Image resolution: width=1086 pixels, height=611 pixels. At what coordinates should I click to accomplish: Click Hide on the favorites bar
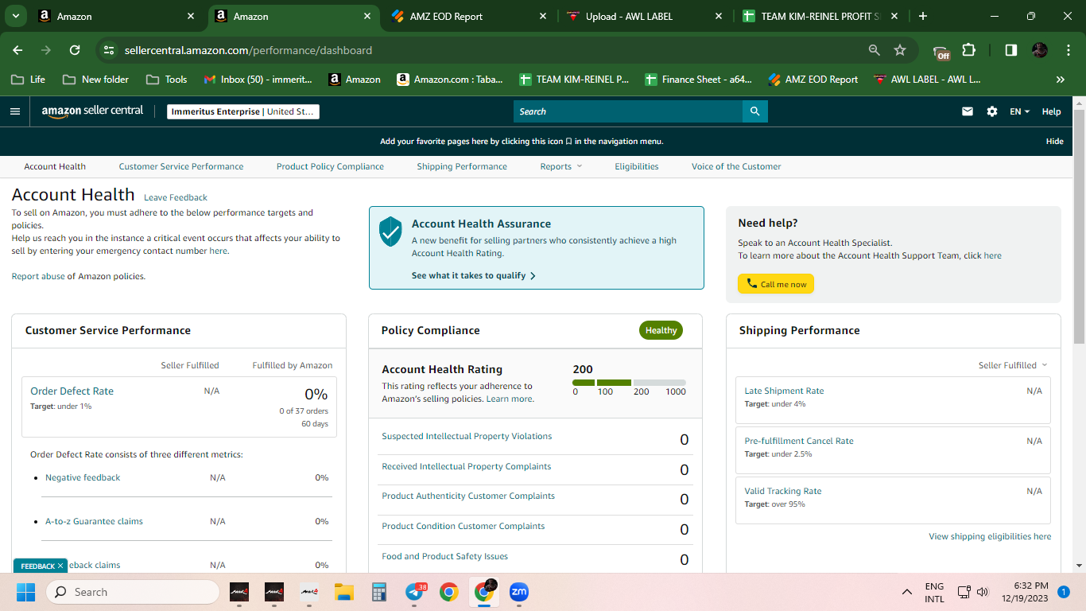pos(1054,141)
